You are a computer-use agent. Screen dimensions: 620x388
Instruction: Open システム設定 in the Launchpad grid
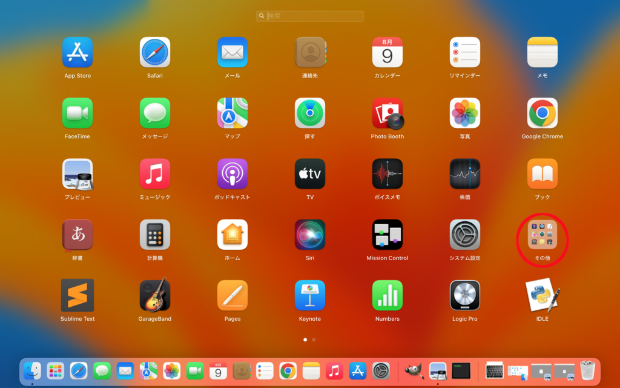(465, 235)
